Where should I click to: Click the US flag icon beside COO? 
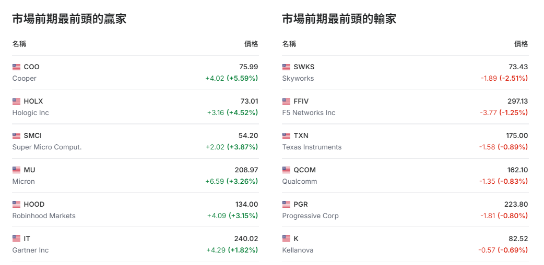point(17,67)
